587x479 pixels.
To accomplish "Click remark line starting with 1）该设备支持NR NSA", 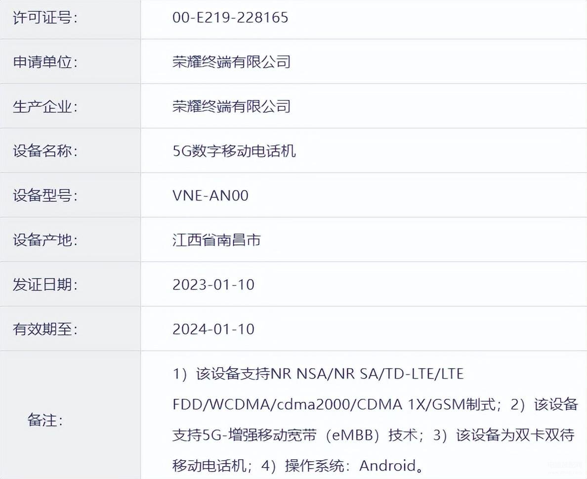I will 318,374.
